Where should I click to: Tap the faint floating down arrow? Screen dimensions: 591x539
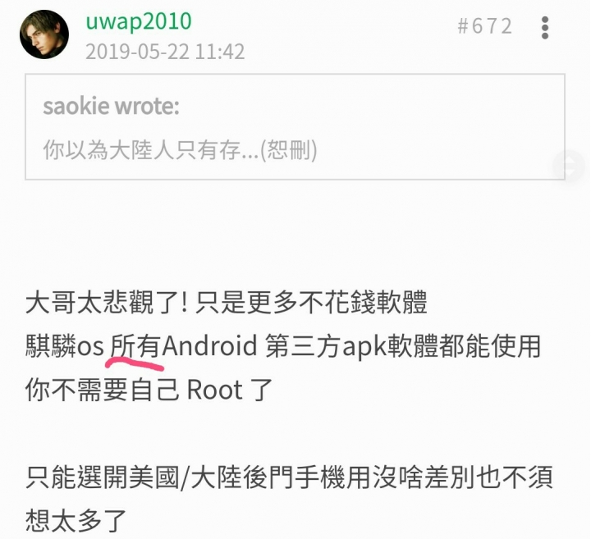(568, 171)
